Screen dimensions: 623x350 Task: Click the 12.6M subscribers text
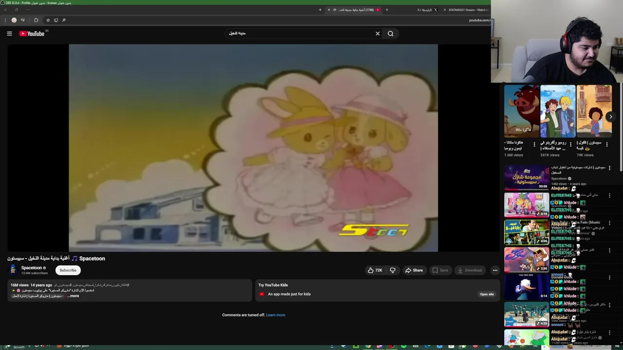[35, 273]
